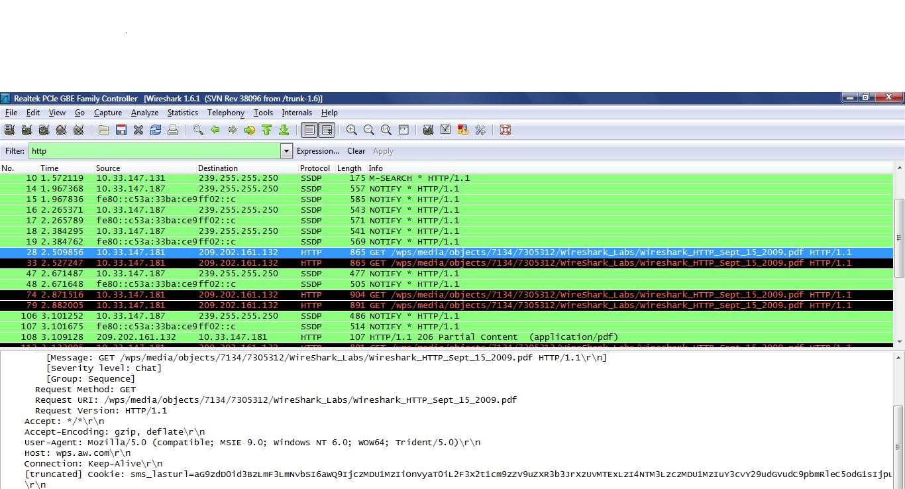Jump to the first packet icon

[267, 130]
